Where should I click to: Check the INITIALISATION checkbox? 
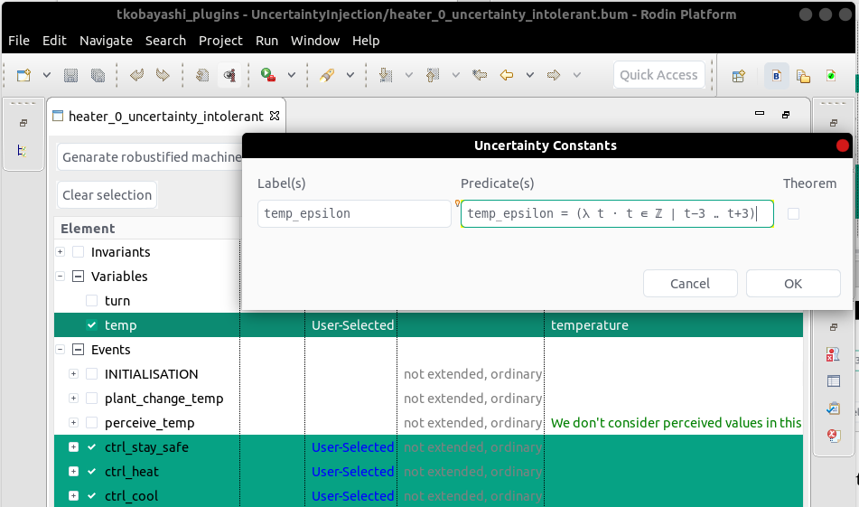[91, 374]
